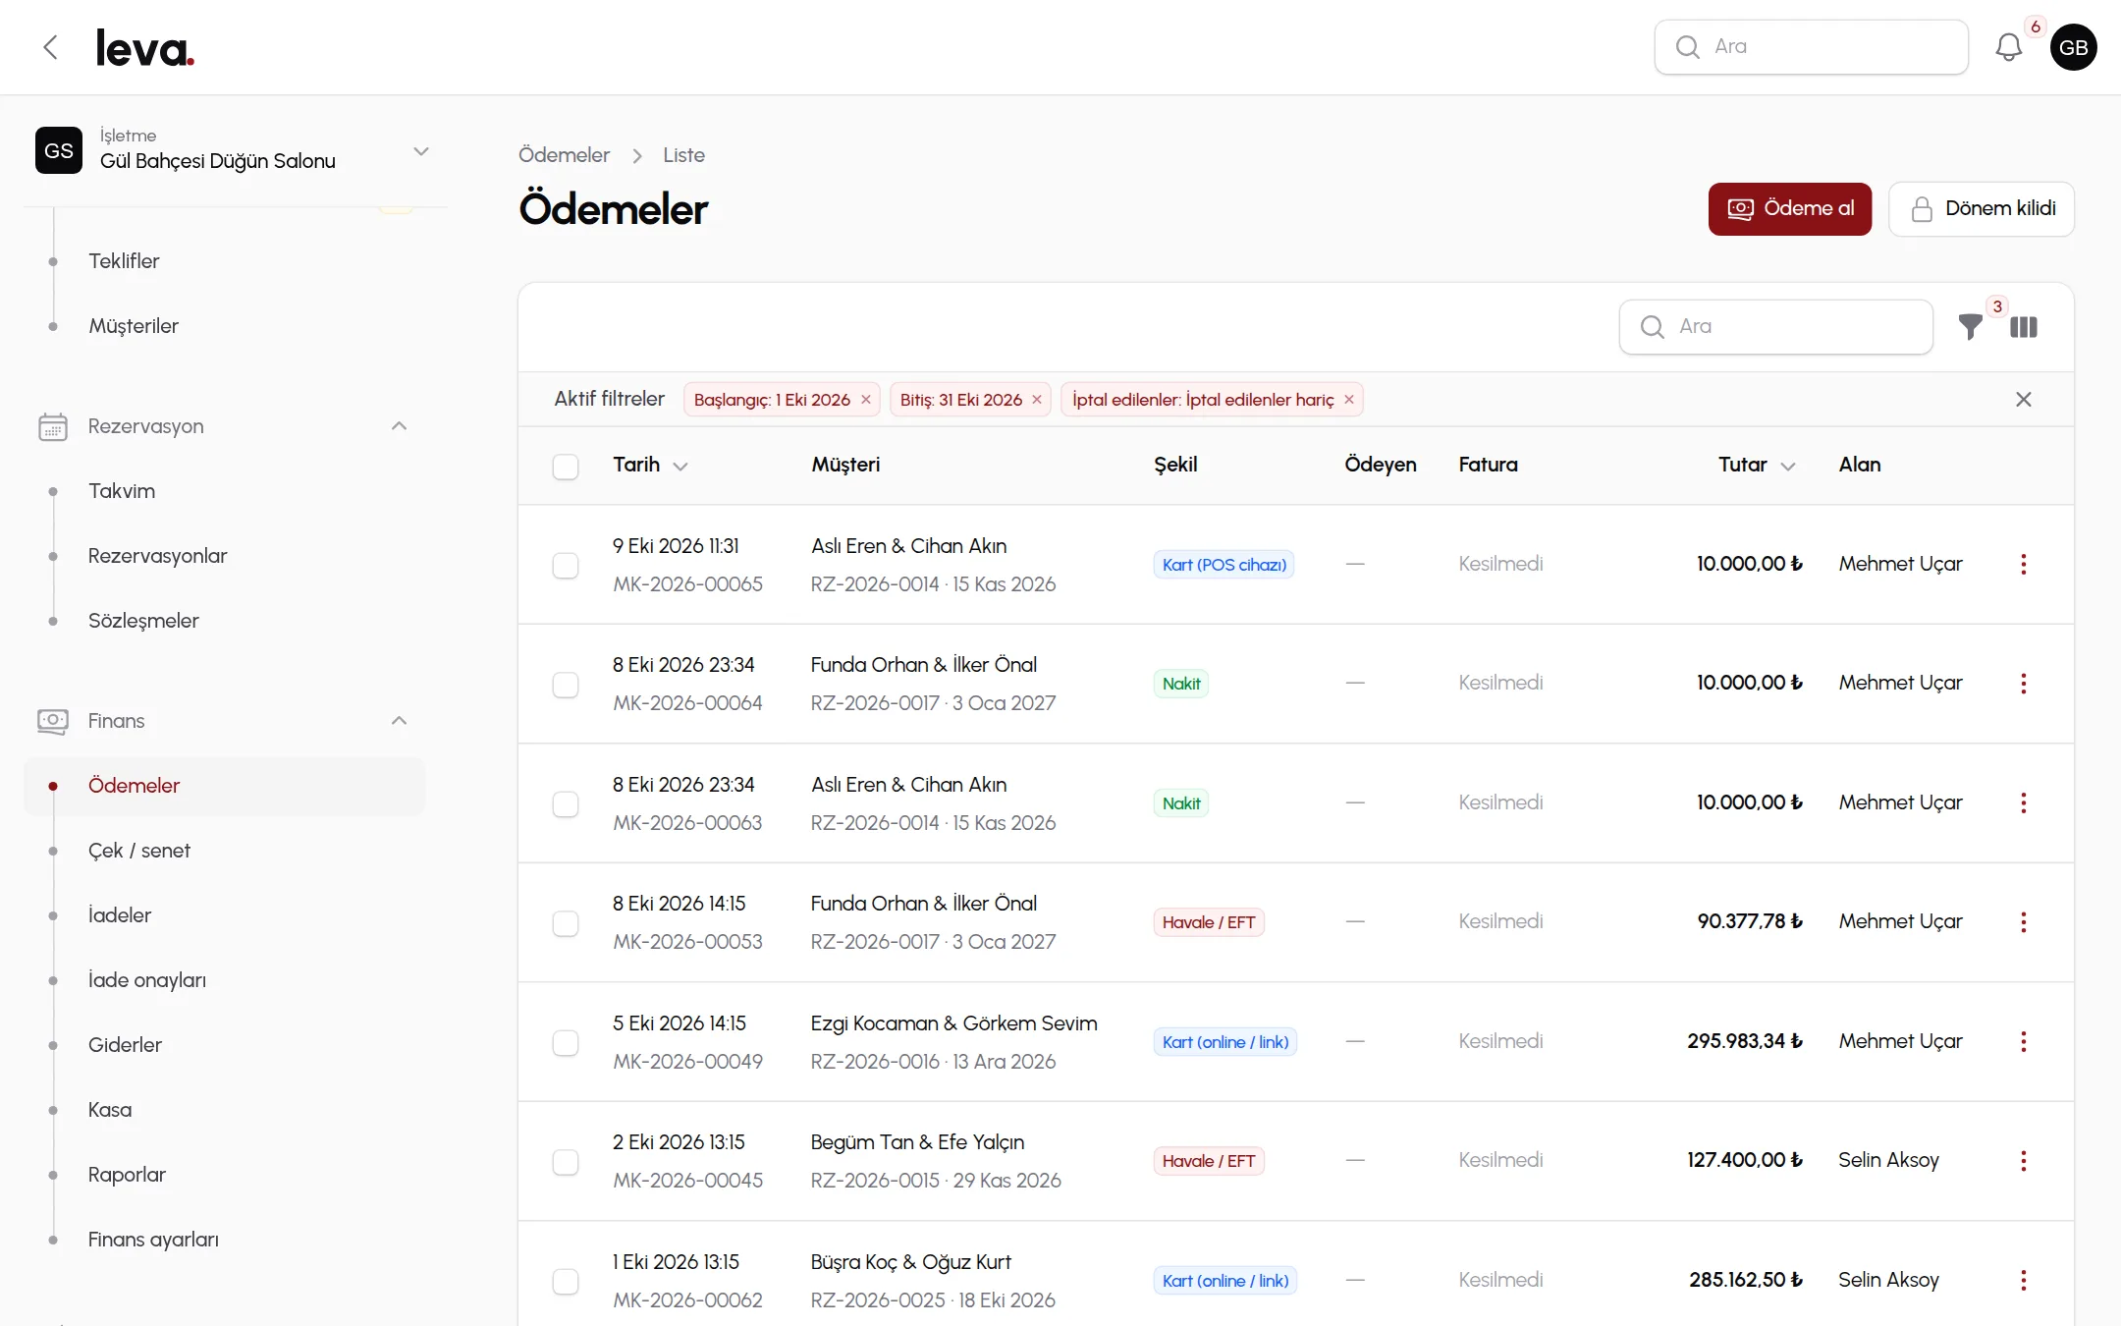
Task: Open row actions for MK-2026-00045
Action: [2024, 1161]
